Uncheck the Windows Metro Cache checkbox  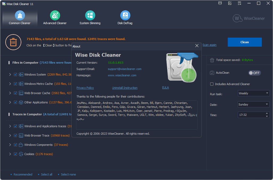pos(15,84)
